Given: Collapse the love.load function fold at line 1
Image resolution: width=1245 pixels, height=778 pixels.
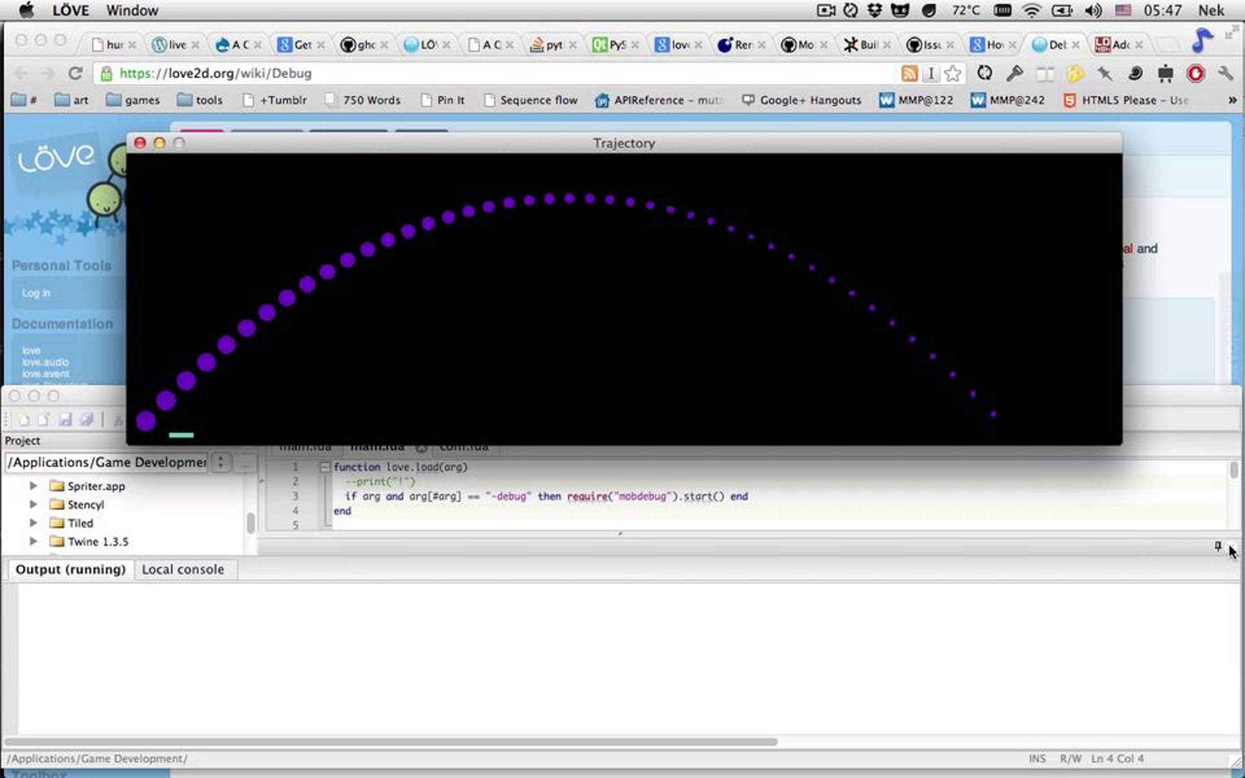Looking at the screenshot, I should point(325,467).
